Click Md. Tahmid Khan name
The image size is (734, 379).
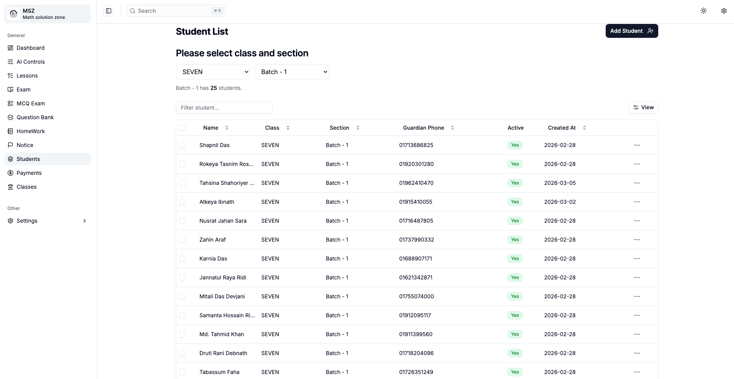pos(221,334)
